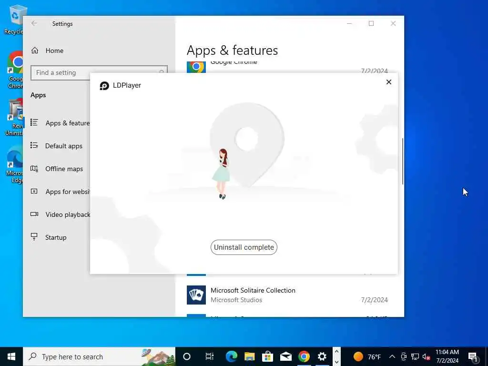Click the Apps & features list icon

click(34, 122)
